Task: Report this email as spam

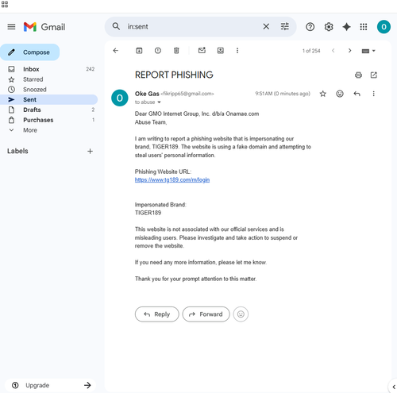Action: click(x=158, y=51)
